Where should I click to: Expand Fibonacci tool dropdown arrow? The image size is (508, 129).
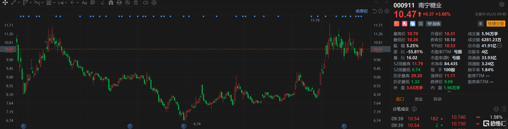pyautogui.click(x=54, y=3)
